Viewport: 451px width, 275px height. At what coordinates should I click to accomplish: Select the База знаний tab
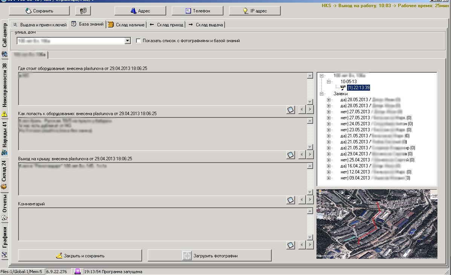(87, 24)
